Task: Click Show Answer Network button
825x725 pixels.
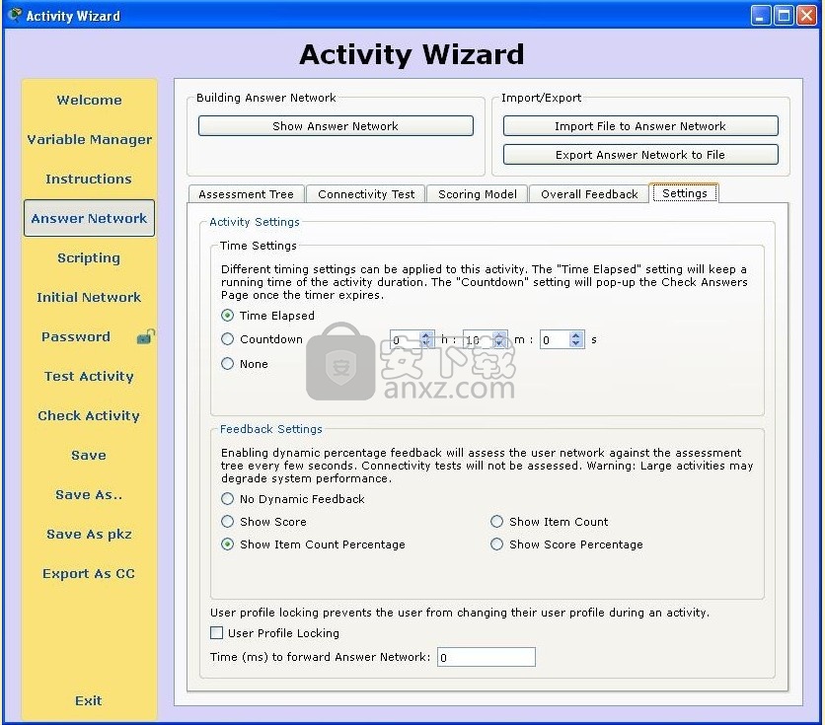Action: point(336,126)
